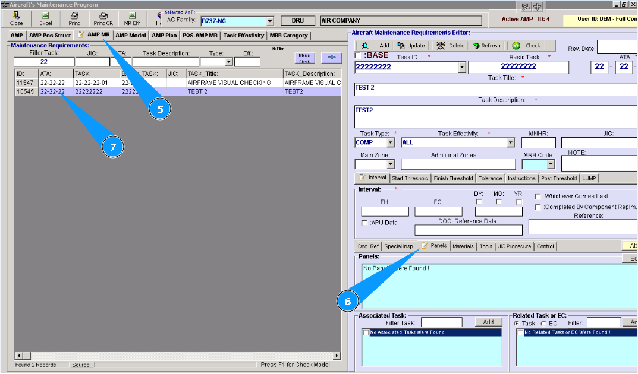
Task: Click the Interval Check button
Action: [x=305, y=58]
